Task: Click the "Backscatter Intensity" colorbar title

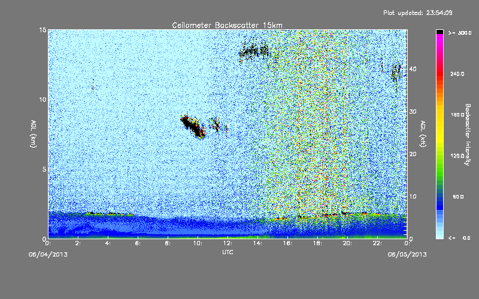Action: click(x=468, y=135)
